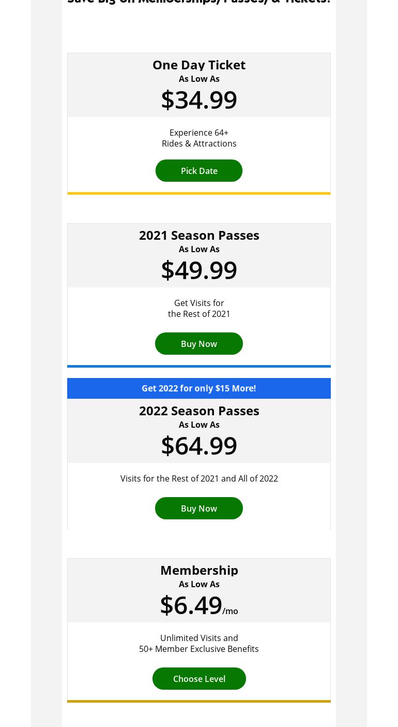
Task: Select the 2021 Season Passes title
Action: [x=199, y=235]
